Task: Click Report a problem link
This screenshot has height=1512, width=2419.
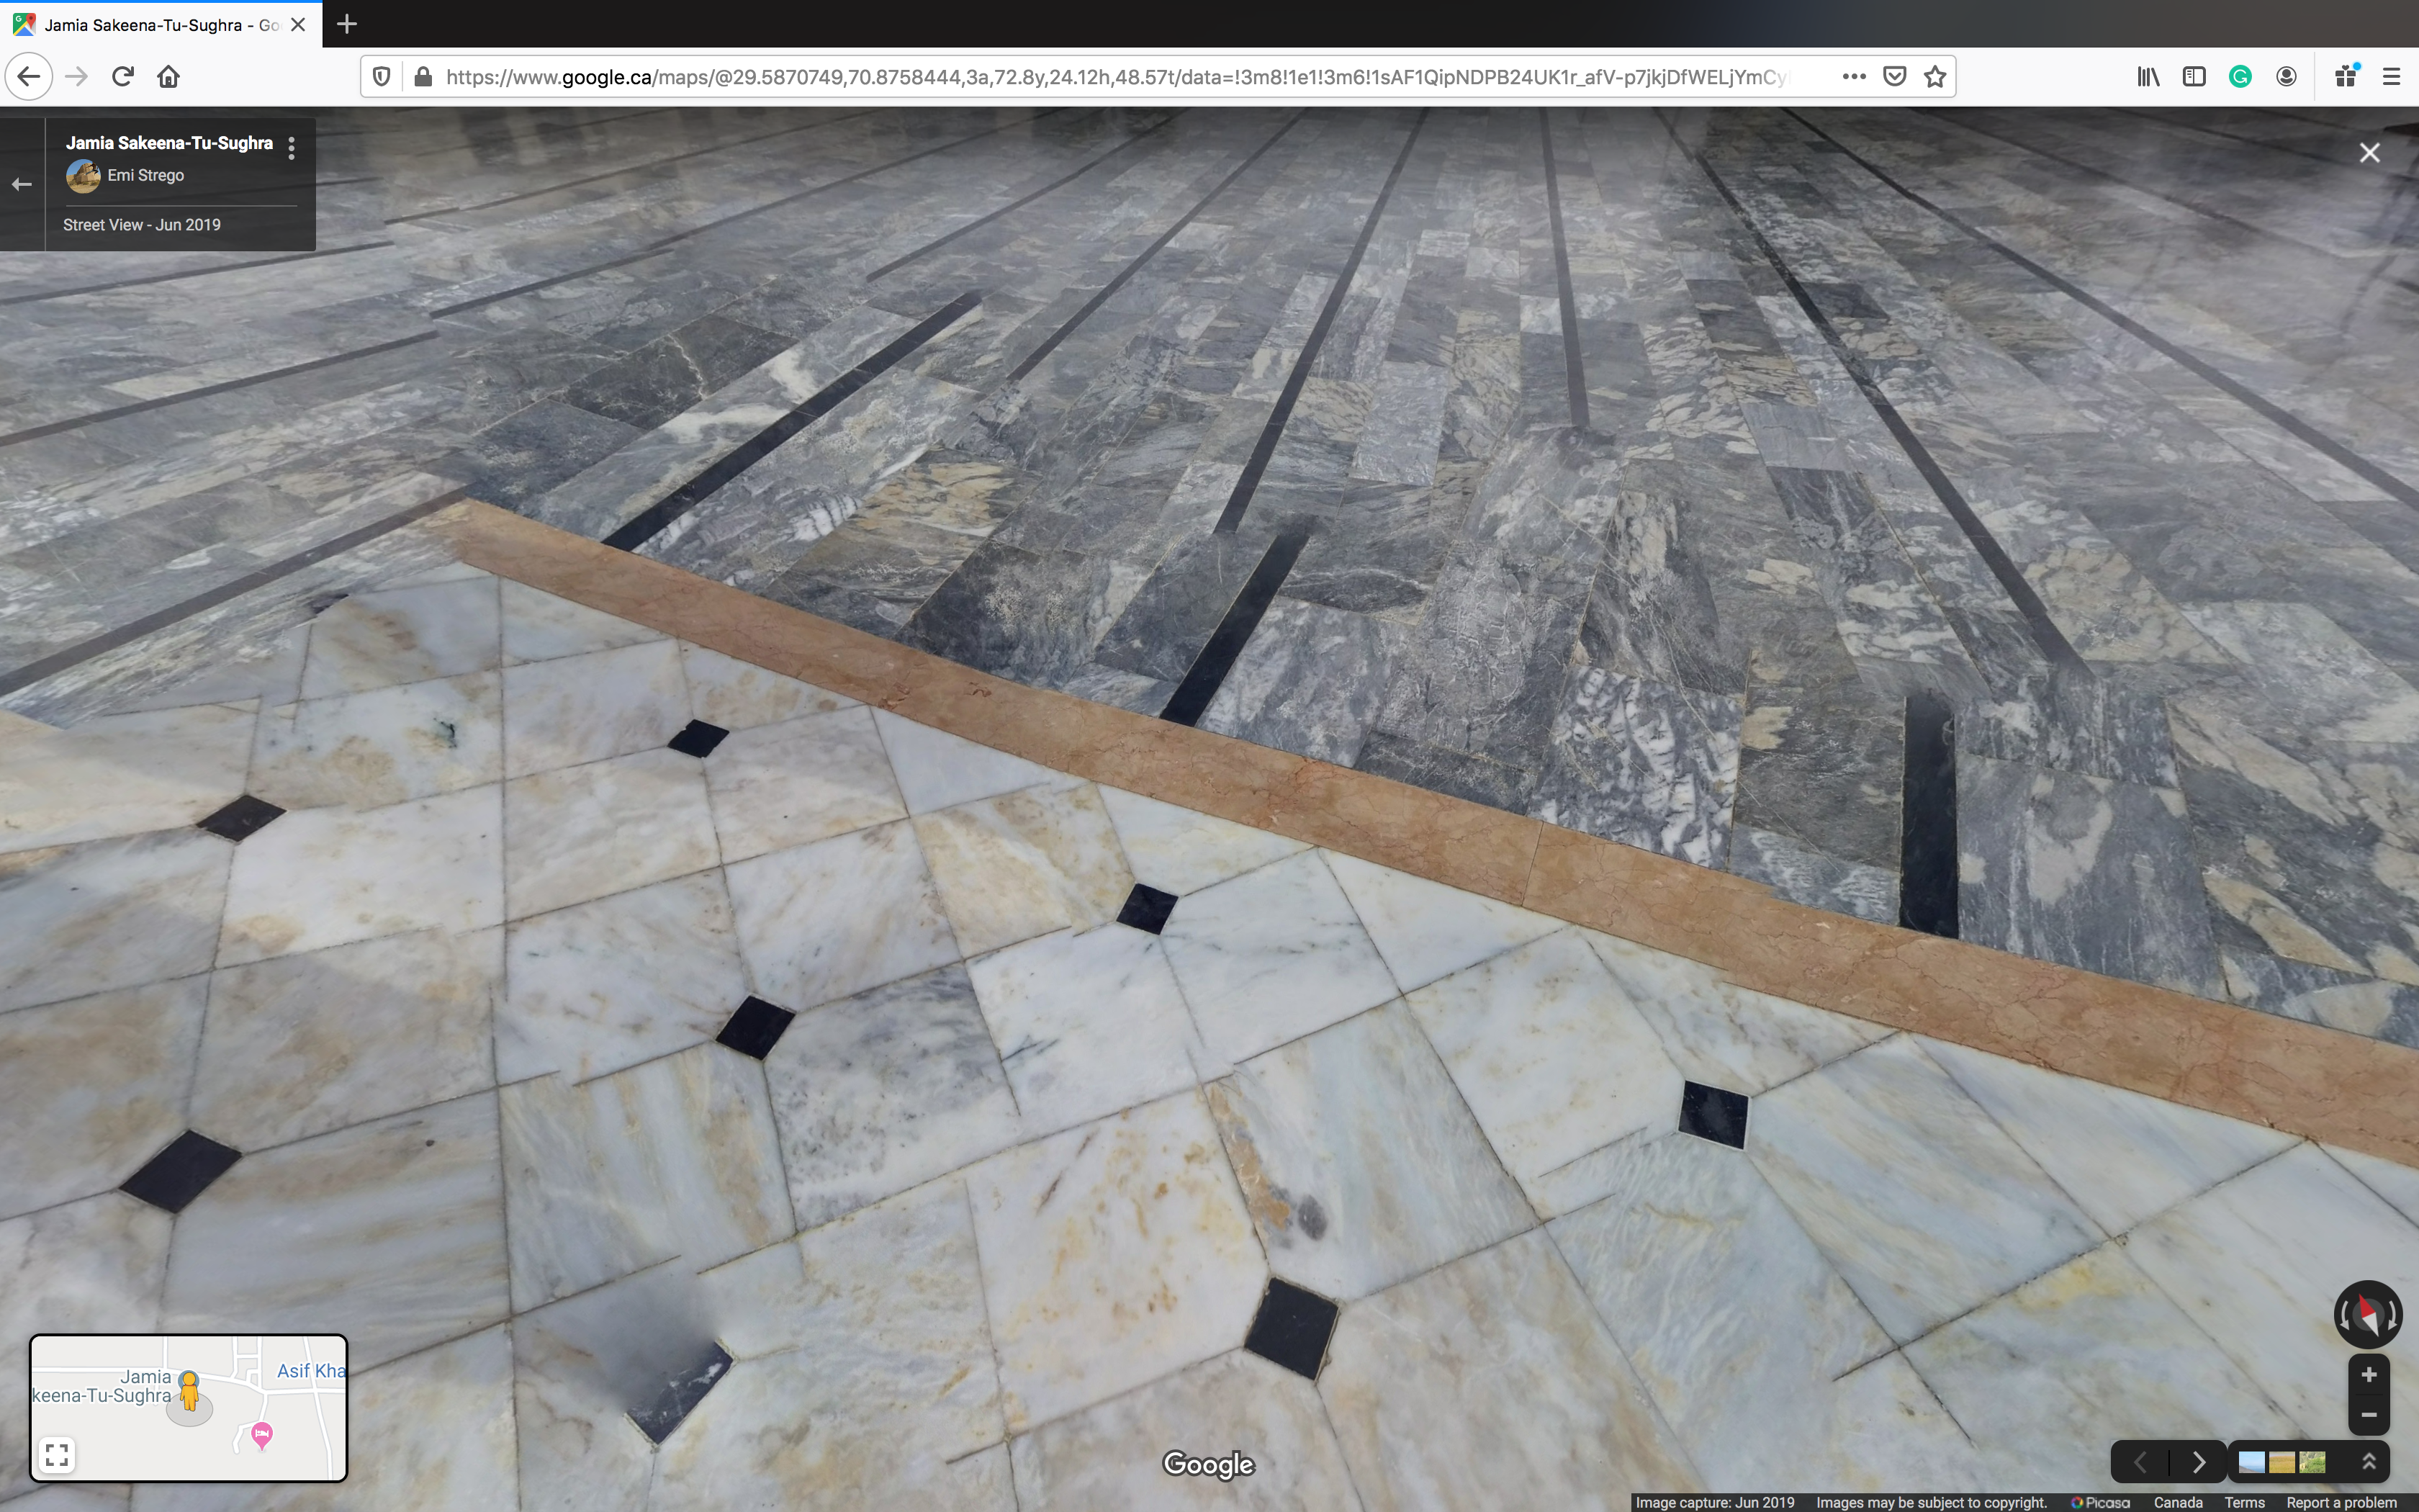Action: 2341,1502
